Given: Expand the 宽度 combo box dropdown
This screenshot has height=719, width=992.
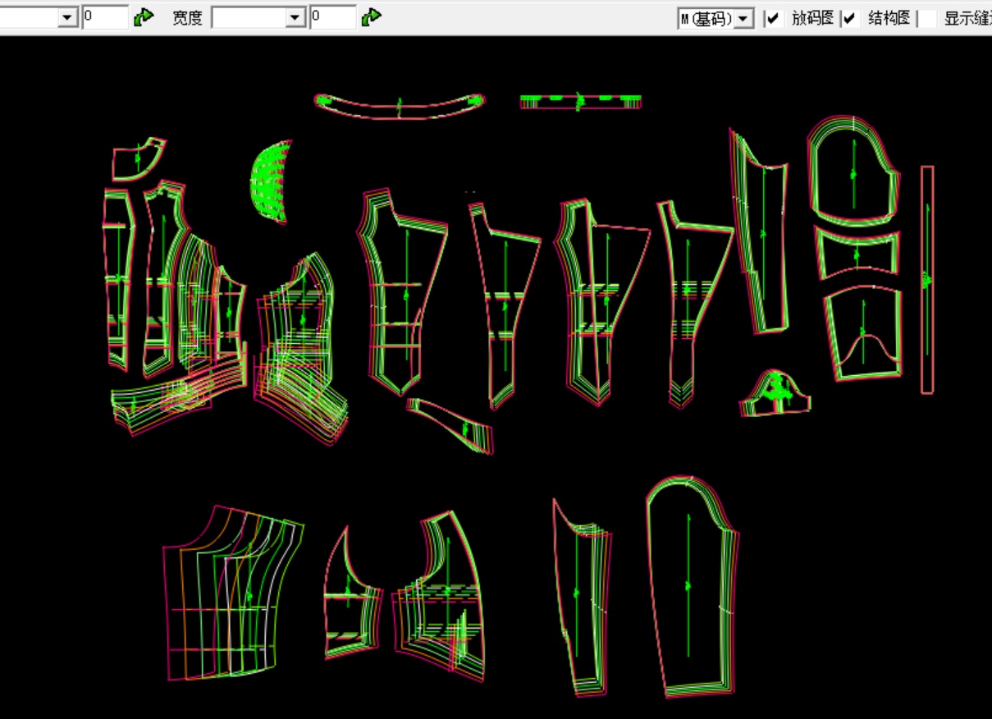Looking at the screenshot, I should coord(296,18).
